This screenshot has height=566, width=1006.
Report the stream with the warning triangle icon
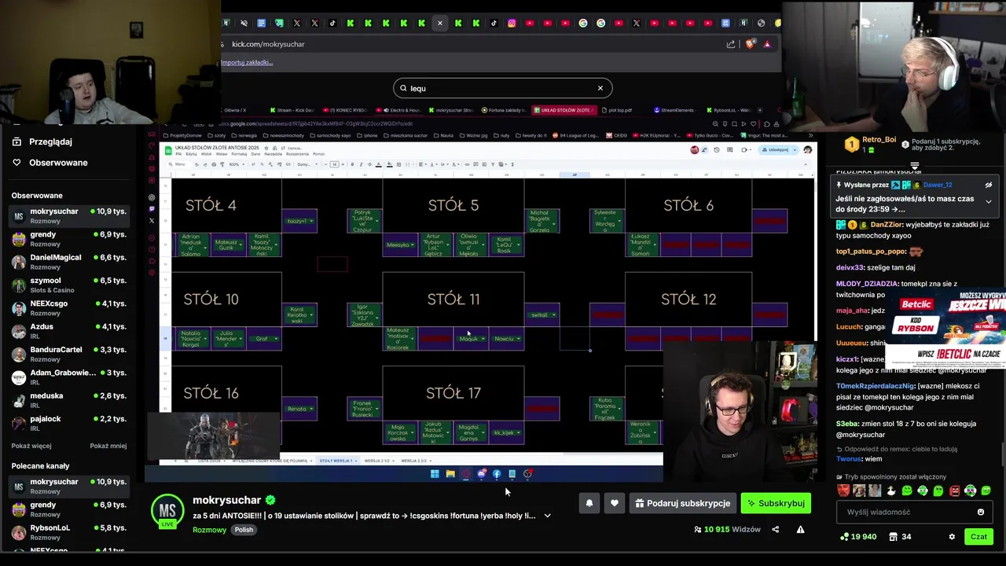(800, 530)
